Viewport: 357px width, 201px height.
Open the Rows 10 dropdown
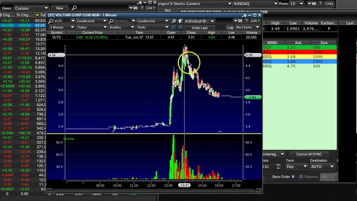tap(297, 4)
